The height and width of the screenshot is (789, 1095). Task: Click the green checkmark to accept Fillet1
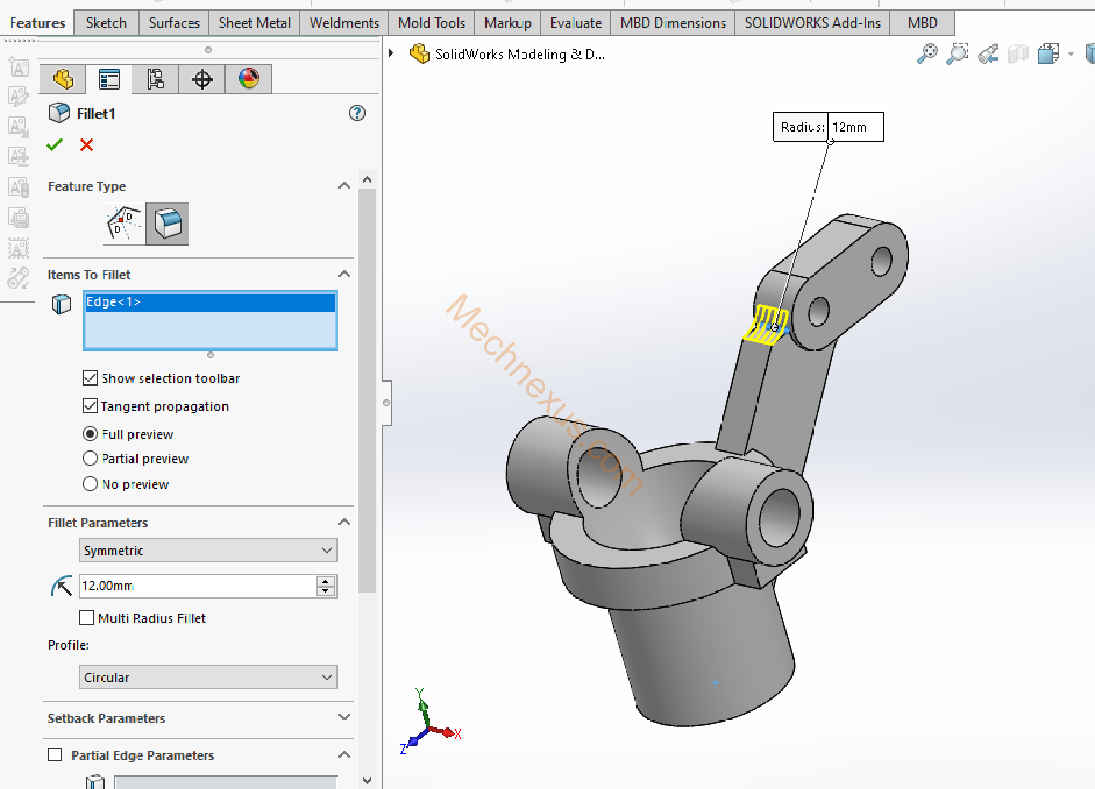[55, 144]
